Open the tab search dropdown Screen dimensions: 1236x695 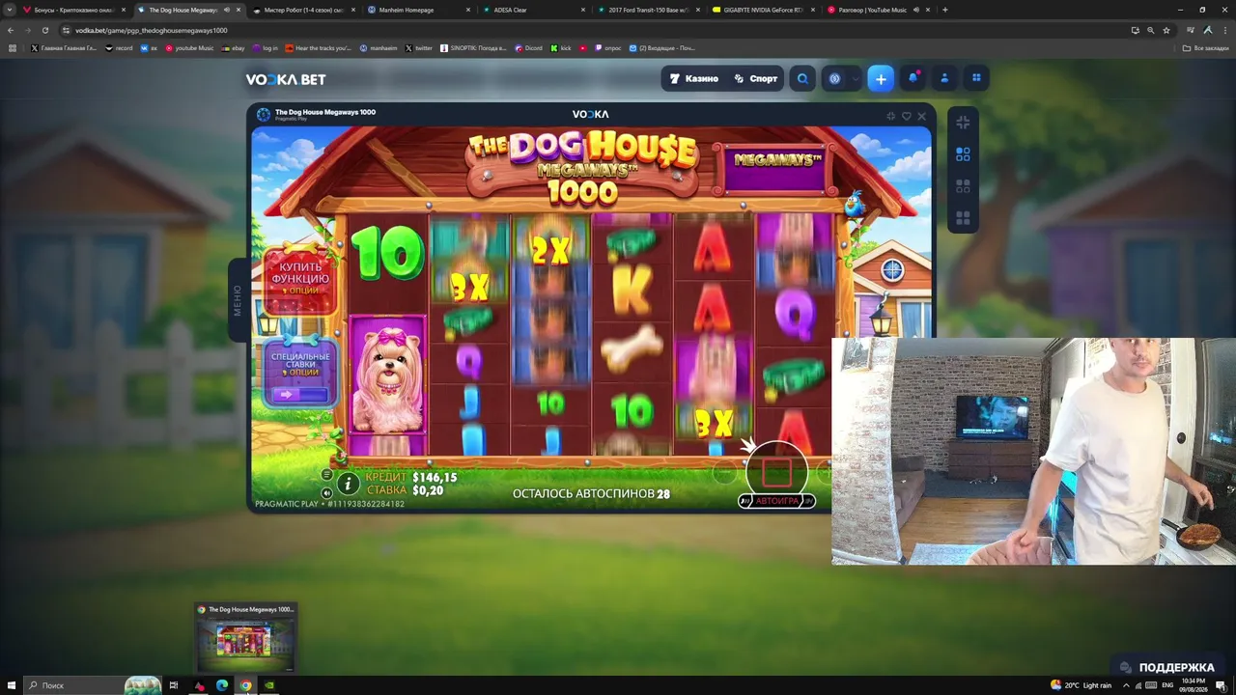pyautogui.click(x=10, y=10)
